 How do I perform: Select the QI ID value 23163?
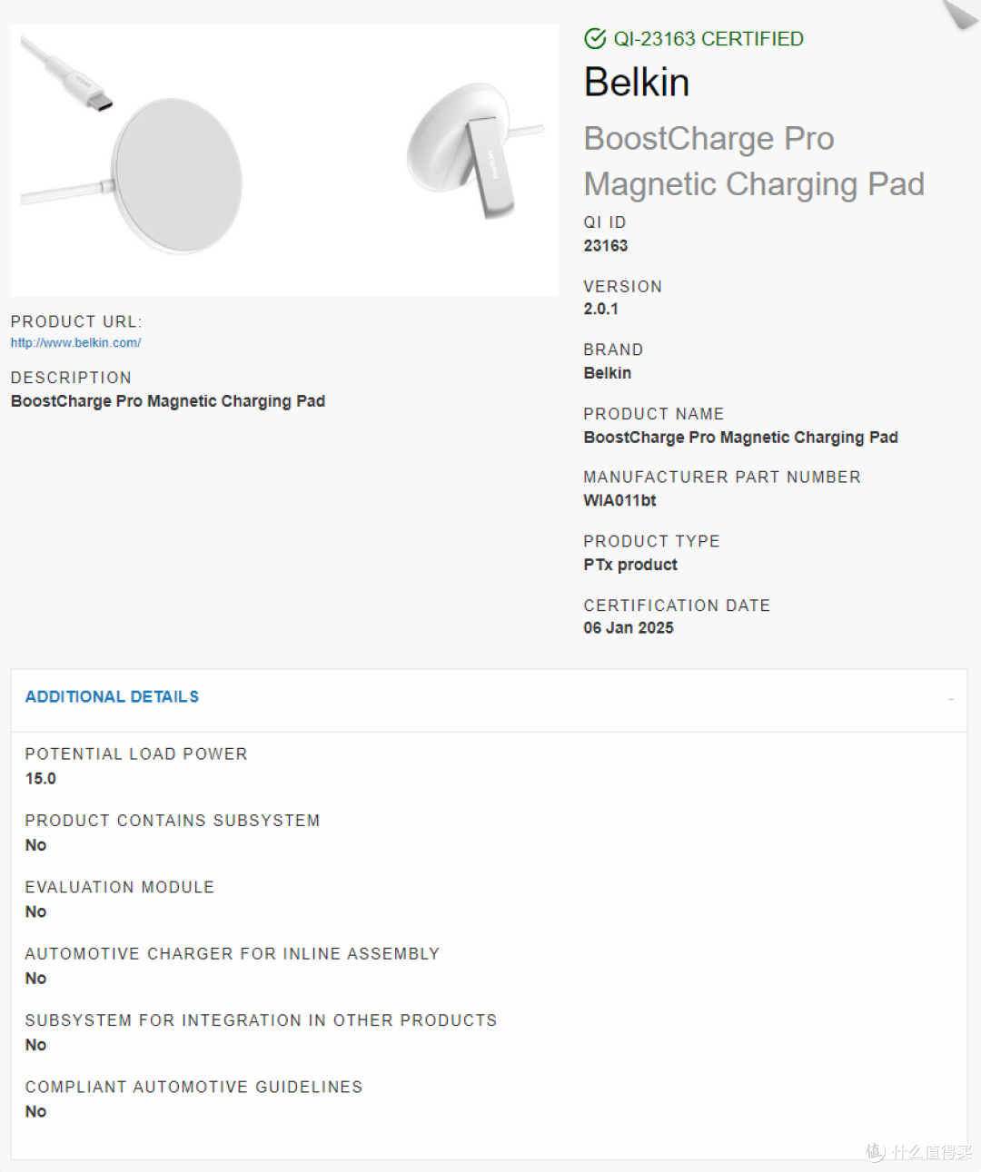tap(606, 246)
